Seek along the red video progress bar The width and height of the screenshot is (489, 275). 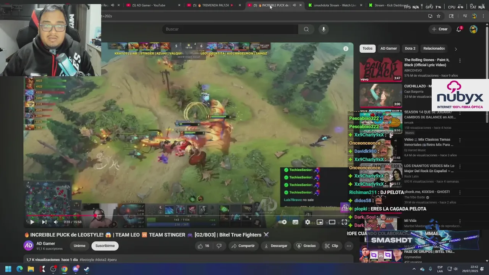coord(188,215)
